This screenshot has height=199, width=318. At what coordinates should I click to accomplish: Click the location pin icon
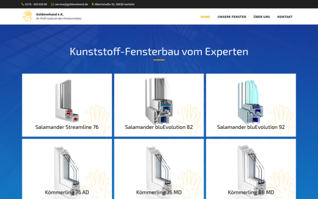tap(93, 4)
